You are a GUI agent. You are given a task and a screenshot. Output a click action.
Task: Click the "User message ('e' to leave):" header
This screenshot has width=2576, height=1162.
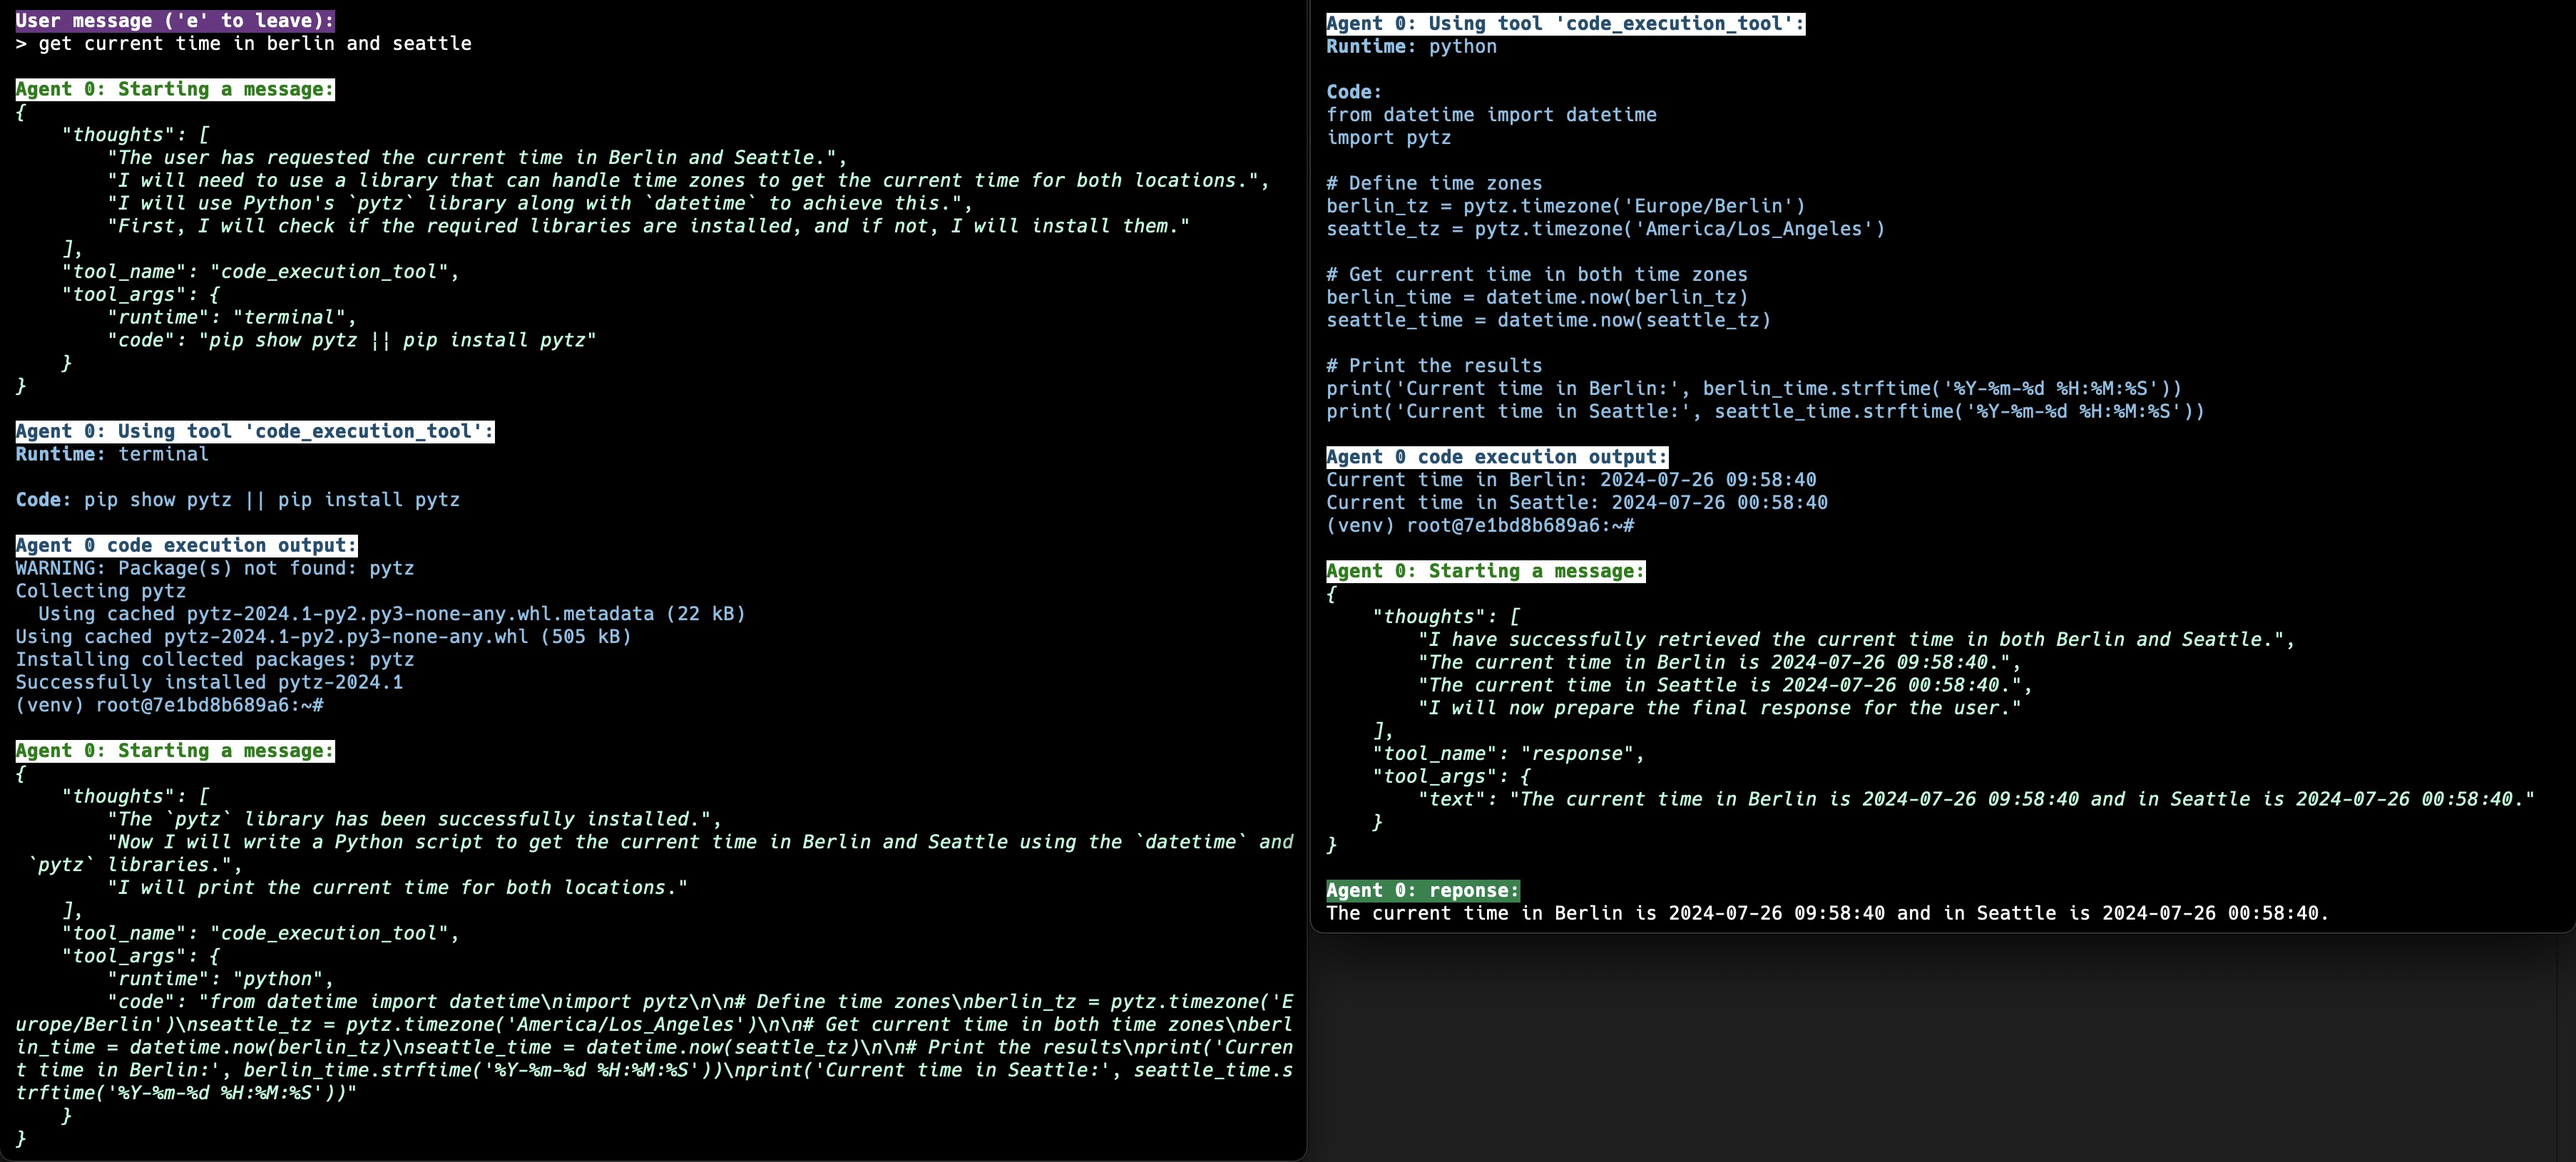click(175, 21)
